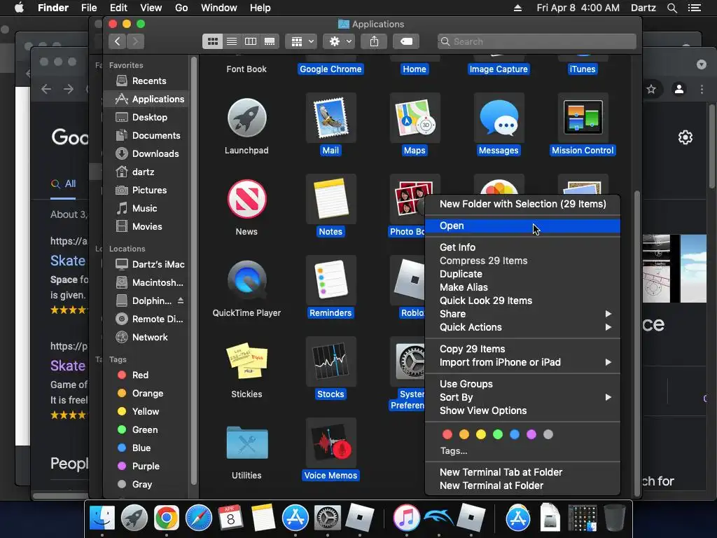Open the group-by dropdown in Finder toolbar

click(x=301, y=41)
